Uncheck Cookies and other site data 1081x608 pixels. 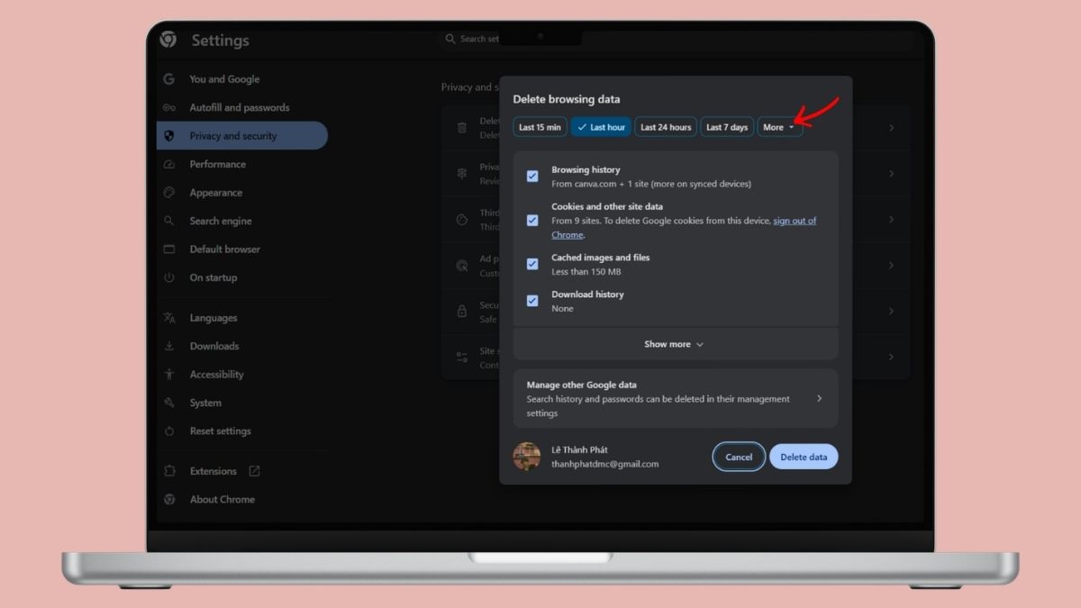[x=532, y=221]
